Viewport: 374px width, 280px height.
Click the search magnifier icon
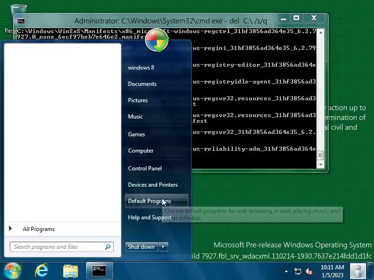[108, 247]
